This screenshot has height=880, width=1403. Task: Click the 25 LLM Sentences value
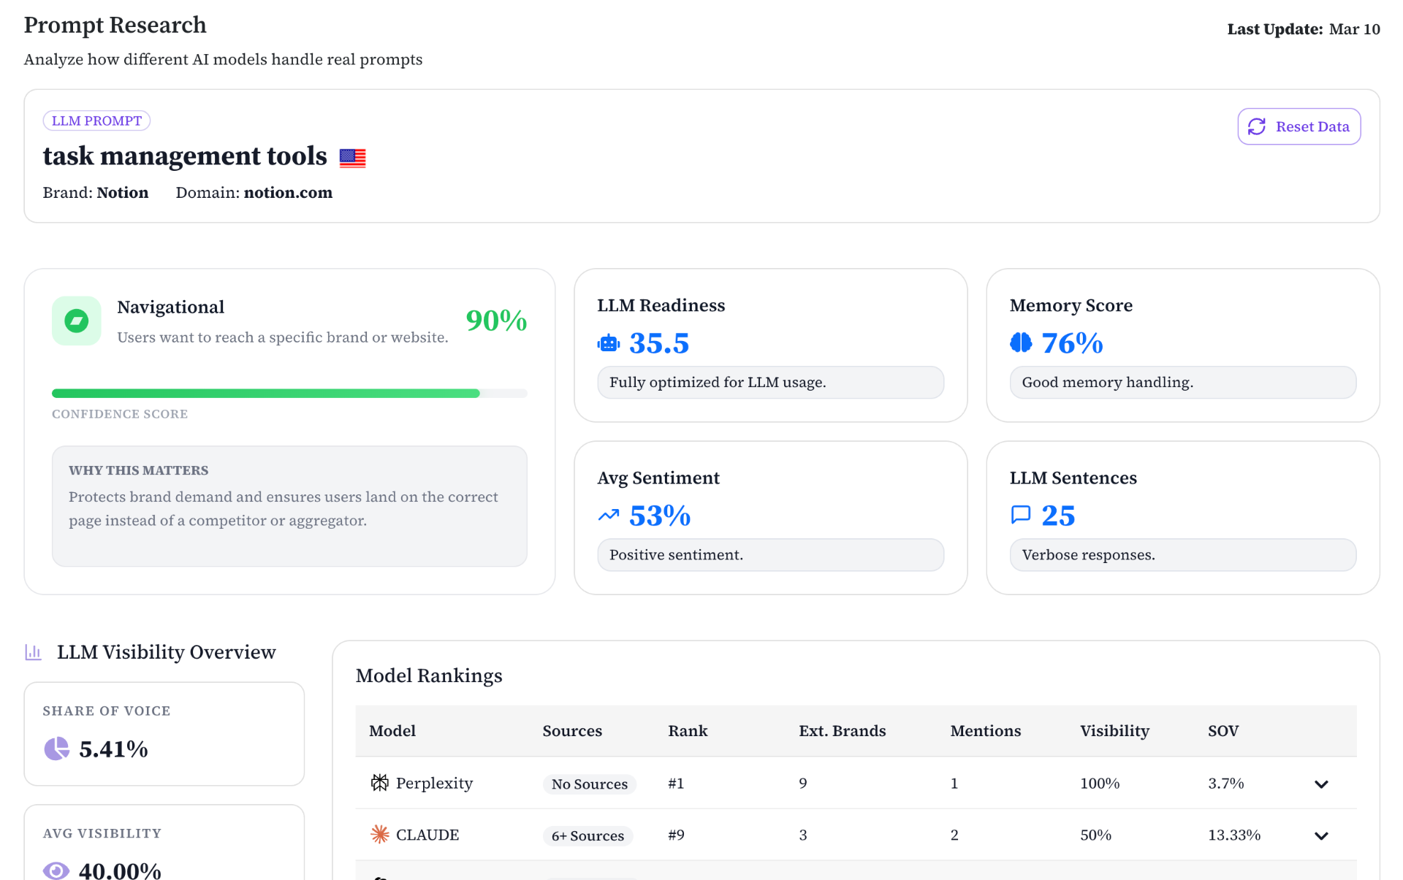click(x=1058, y=516)
